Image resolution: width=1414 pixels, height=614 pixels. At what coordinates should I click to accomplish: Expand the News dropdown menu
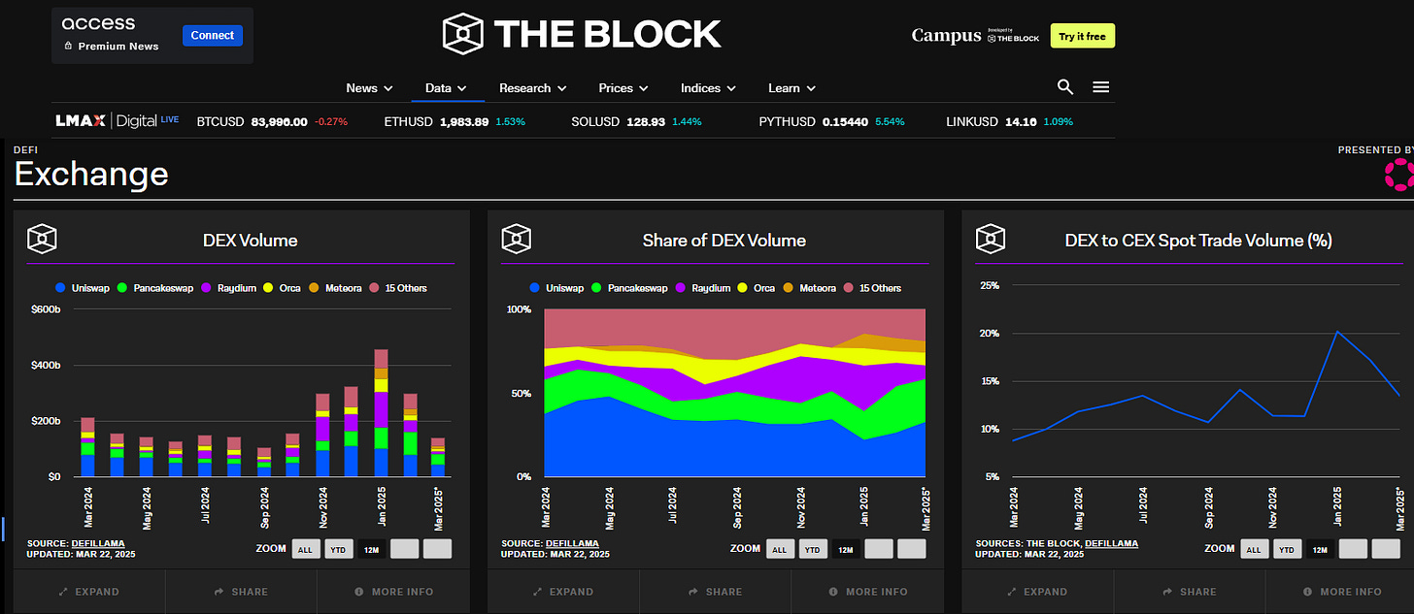[x=369, y=88]
